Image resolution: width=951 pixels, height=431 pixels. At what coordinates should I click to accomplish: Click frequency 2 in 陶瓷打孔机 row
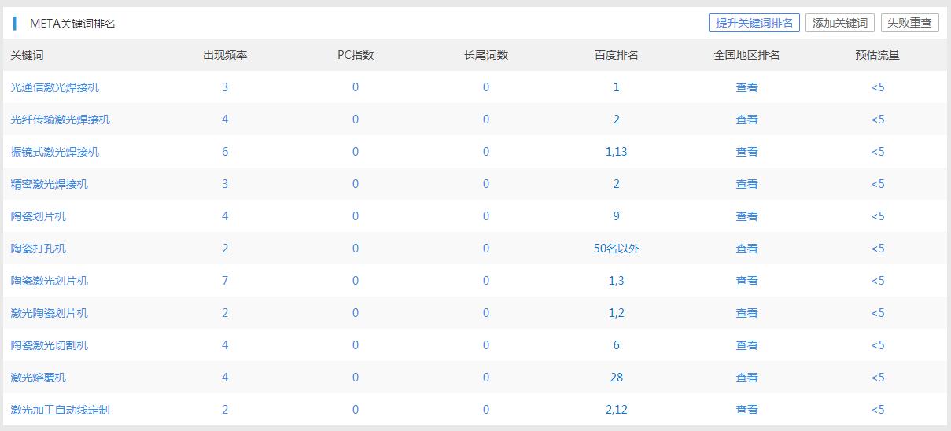tap(225, 249)
